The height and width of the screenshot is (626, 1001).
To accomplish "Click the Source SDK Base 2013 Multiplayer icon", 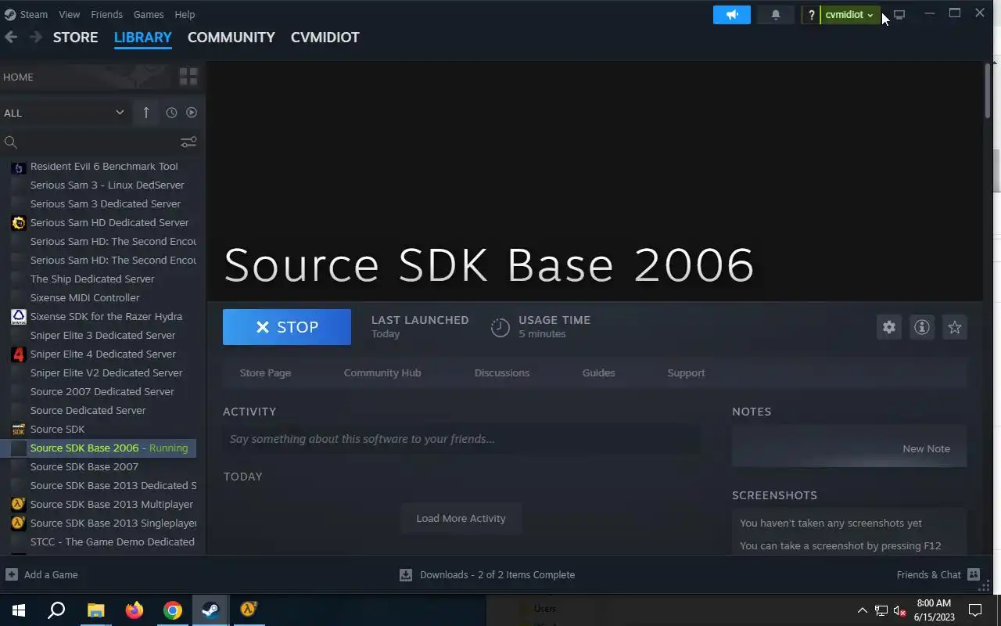I will 18,504.
